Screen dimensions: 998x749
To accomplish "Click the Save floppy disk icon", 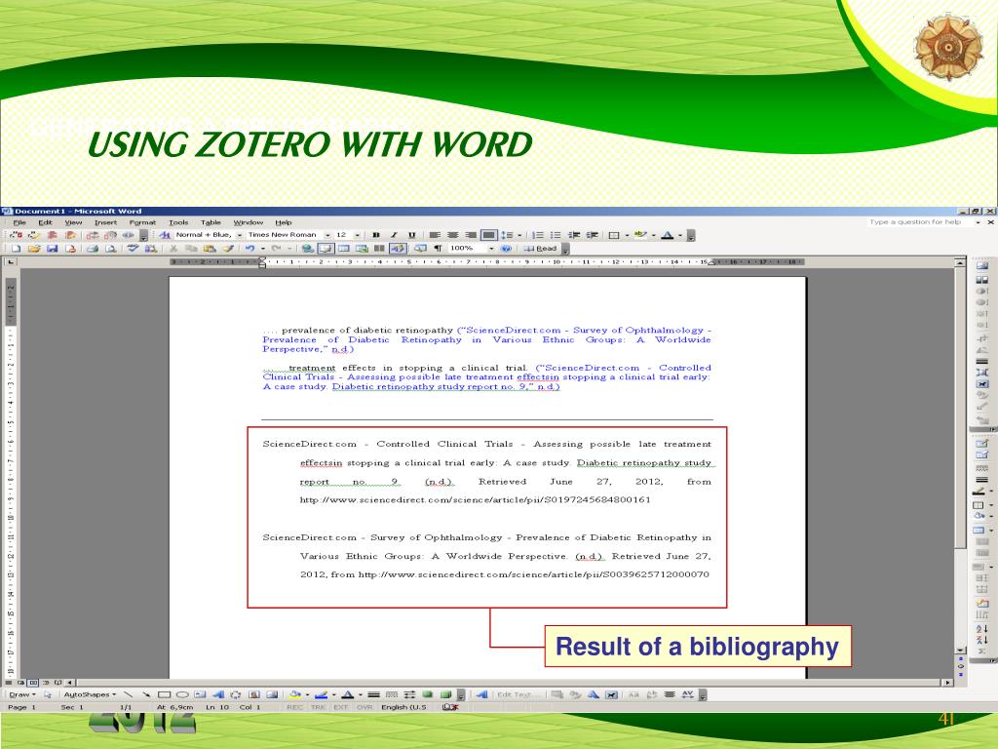I will tap(53, 249).
